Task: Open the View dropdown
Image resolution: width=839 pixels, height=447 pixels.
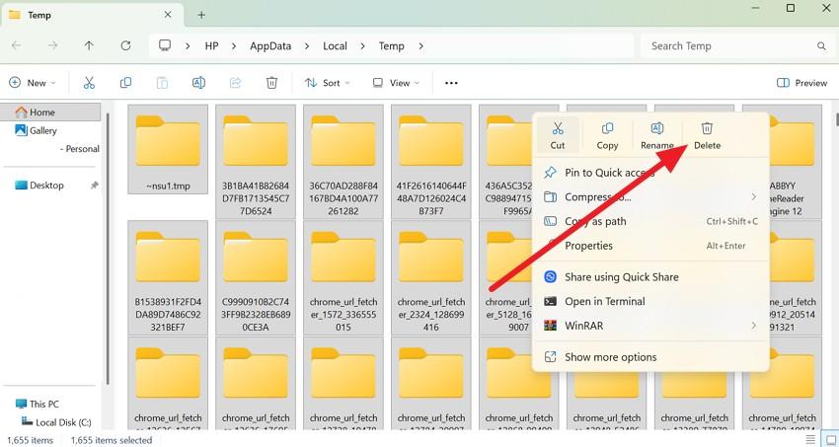Action: [396, 83]
